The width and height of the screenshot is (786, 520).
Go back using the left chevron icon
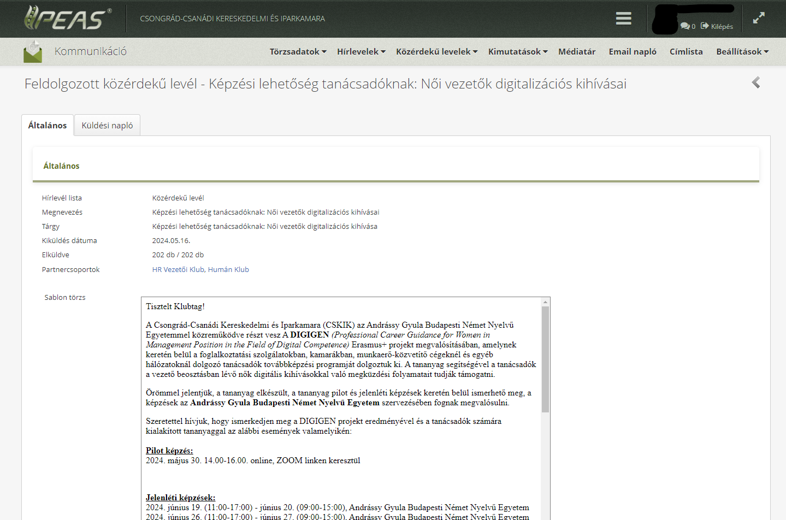pyautogui.click(x=756, y=82)
